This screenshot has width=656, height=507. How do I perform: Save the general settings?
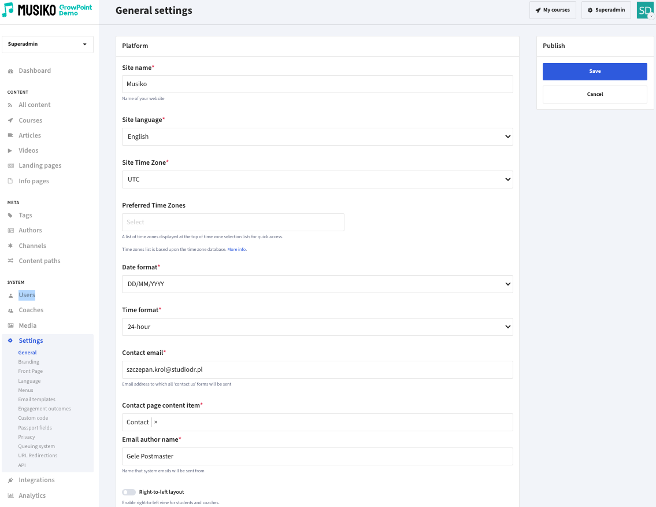(595, 72)
